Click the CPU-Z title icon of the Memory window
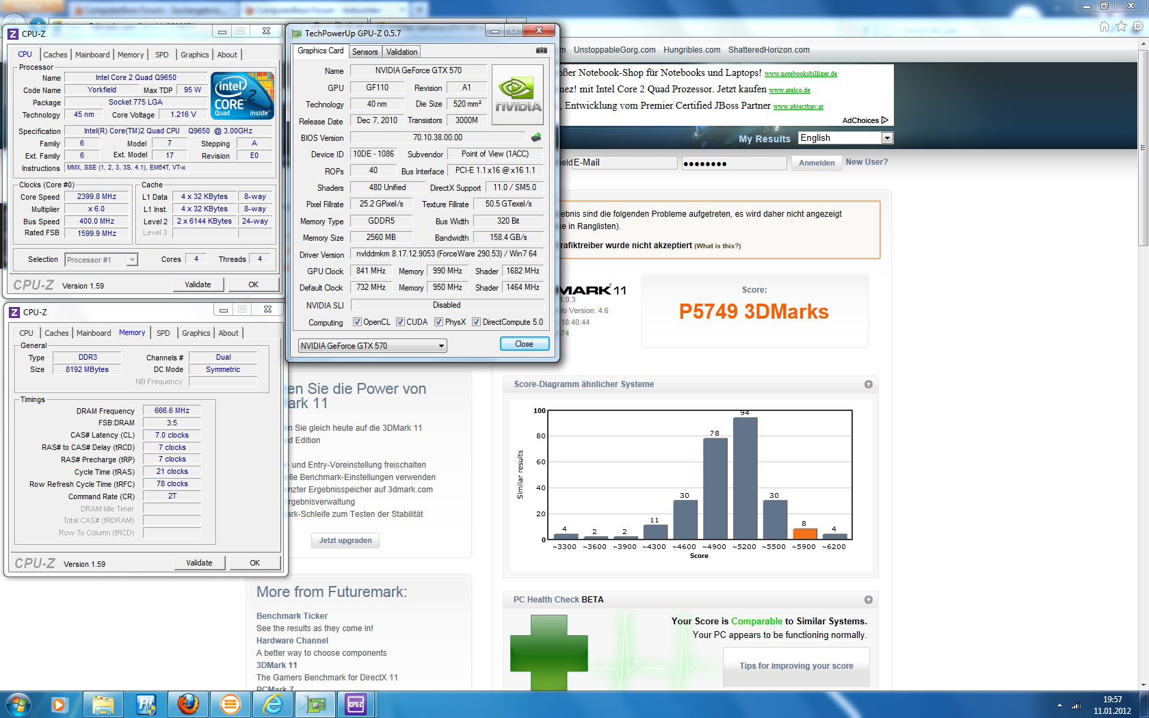Screen dimensions: 1149x718 tap(14, 313)
